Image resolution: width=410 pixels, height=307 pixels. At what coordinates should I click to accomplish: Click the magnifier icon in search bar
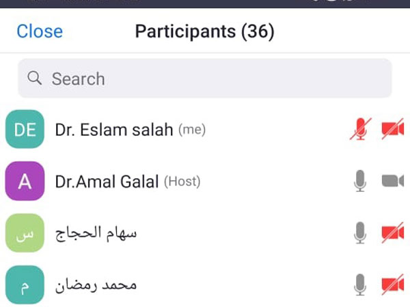pyautogui.click(x=35, y=78)
